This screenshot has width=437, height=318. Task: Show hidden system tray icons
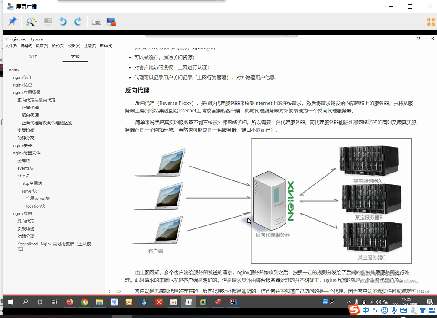[x=349, y=302]
